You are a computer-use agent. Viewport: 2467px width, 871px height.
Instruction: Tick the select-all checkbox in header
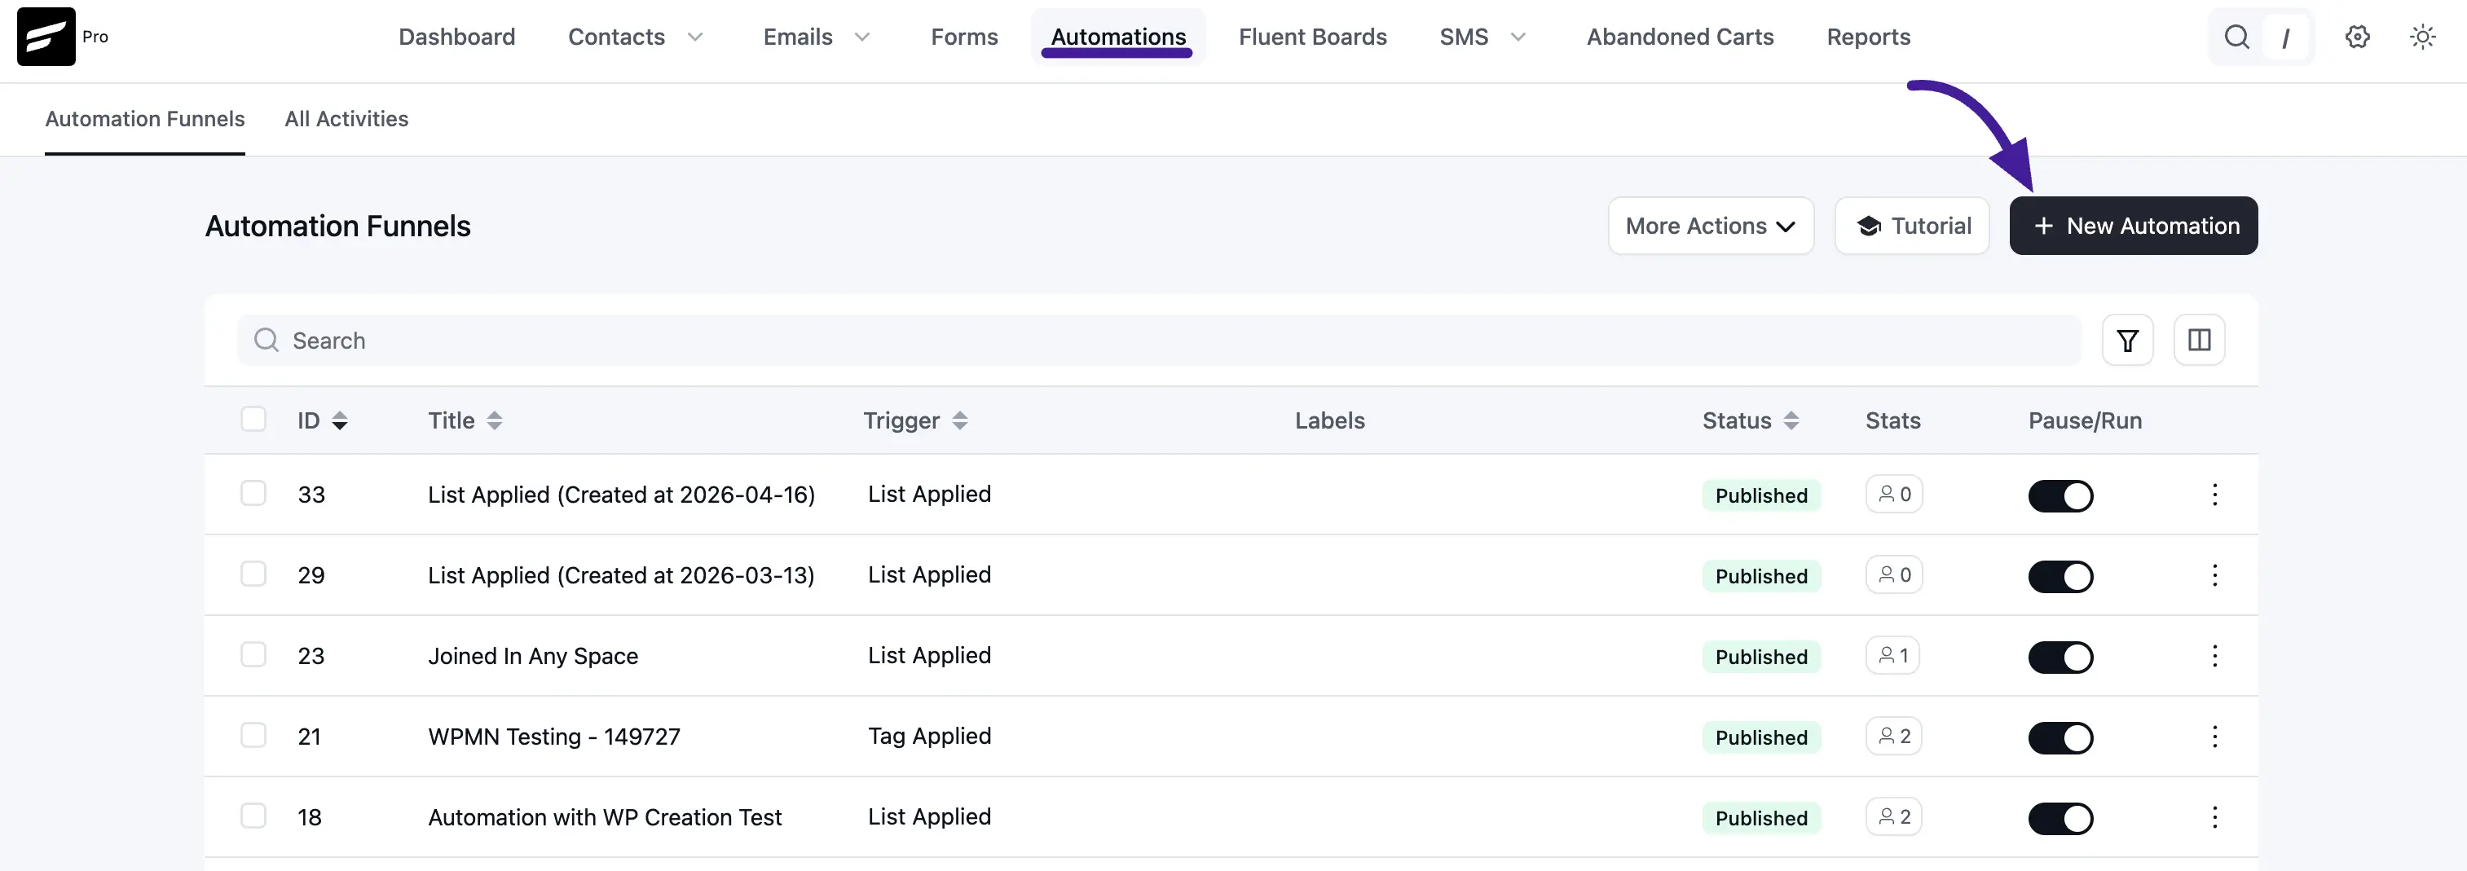pos(253,420)
